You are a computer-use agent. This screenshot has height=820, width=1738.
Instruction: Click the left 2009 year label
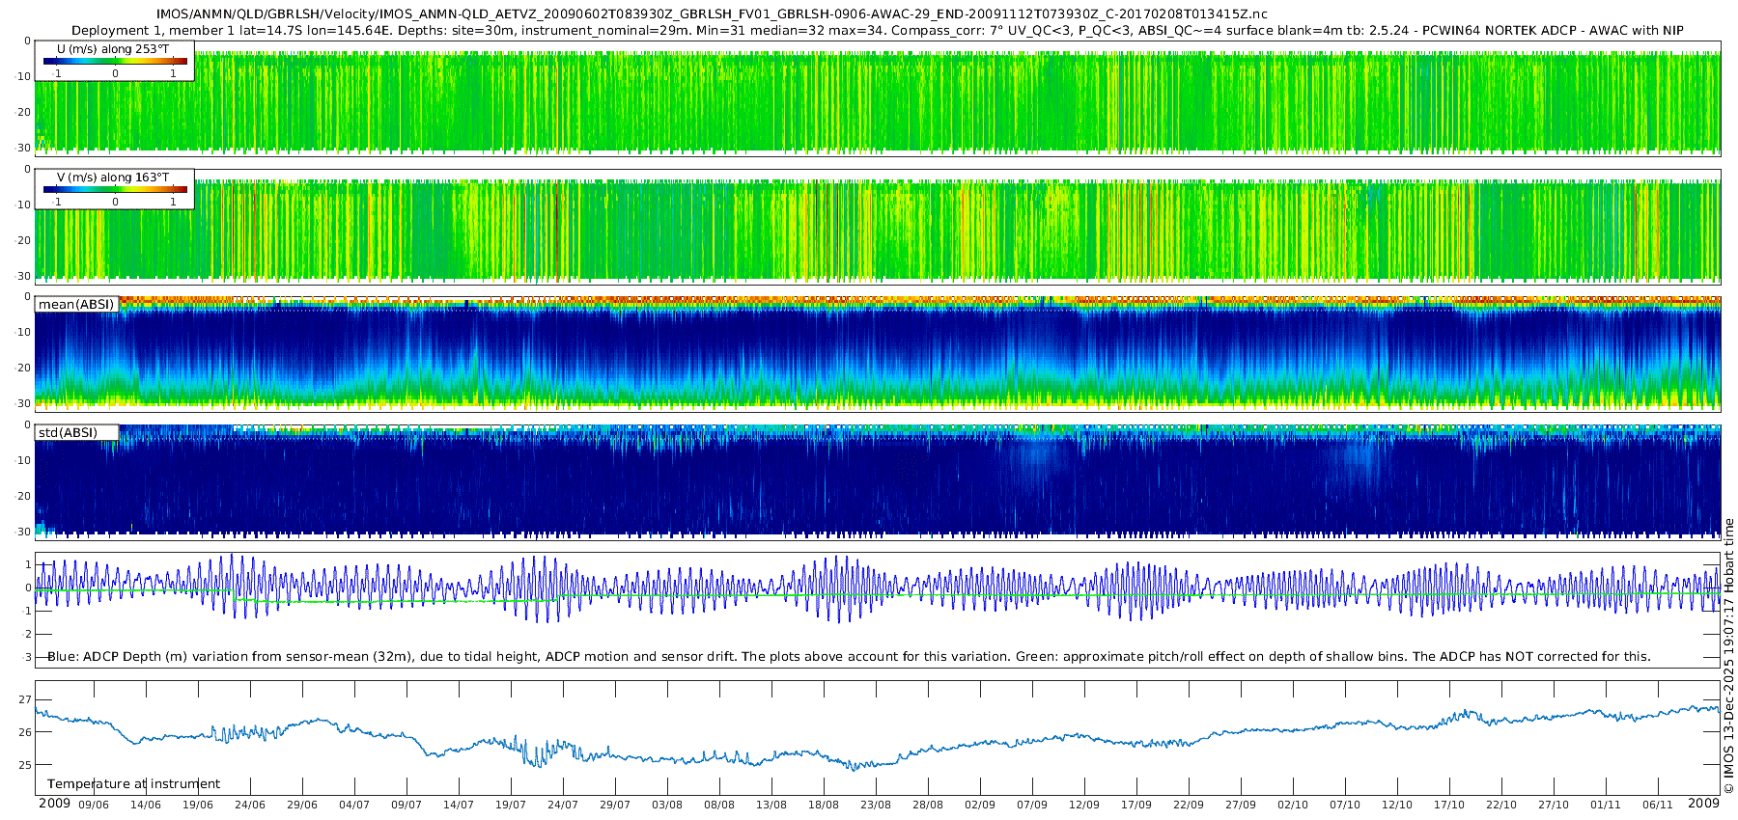click(x=54, y=804)
